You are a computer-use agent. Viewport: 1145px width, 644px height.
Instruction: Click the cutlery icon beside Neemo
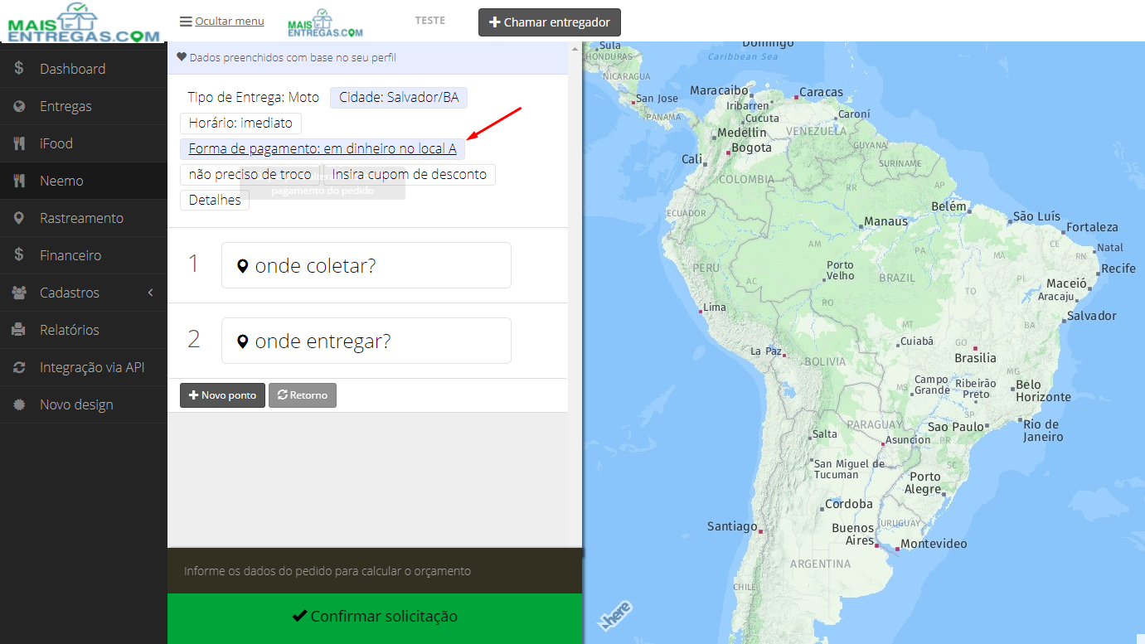(x=19, y=181)
